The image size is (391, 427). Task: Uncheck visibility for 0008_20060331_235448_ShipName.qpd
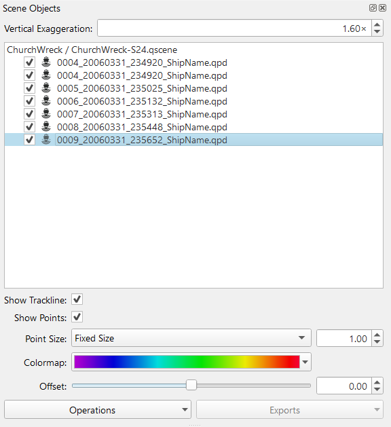point(29,127)
